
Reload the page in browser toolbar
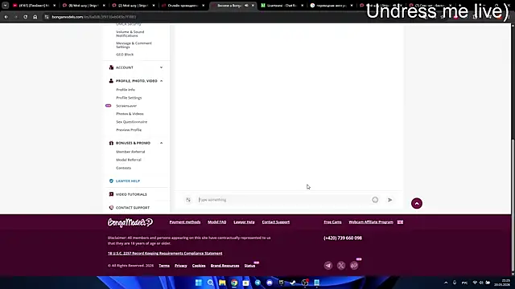click(25, 17)
